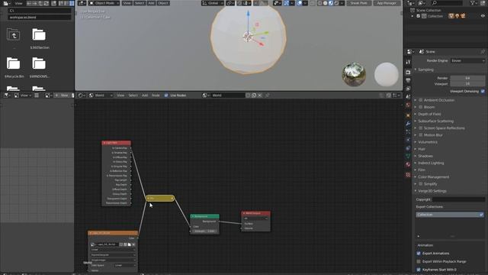488x275 pixels.
Task: Toggle Export Within Playback Range checkbox
Action: tap(419, 261)
